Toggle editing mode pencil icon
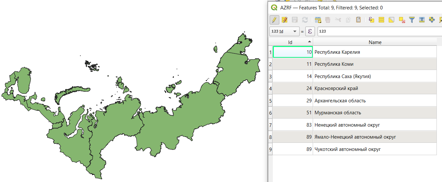The width and height of the screenshot is (442, 182). pyautogui.click(x=274, y=20)
